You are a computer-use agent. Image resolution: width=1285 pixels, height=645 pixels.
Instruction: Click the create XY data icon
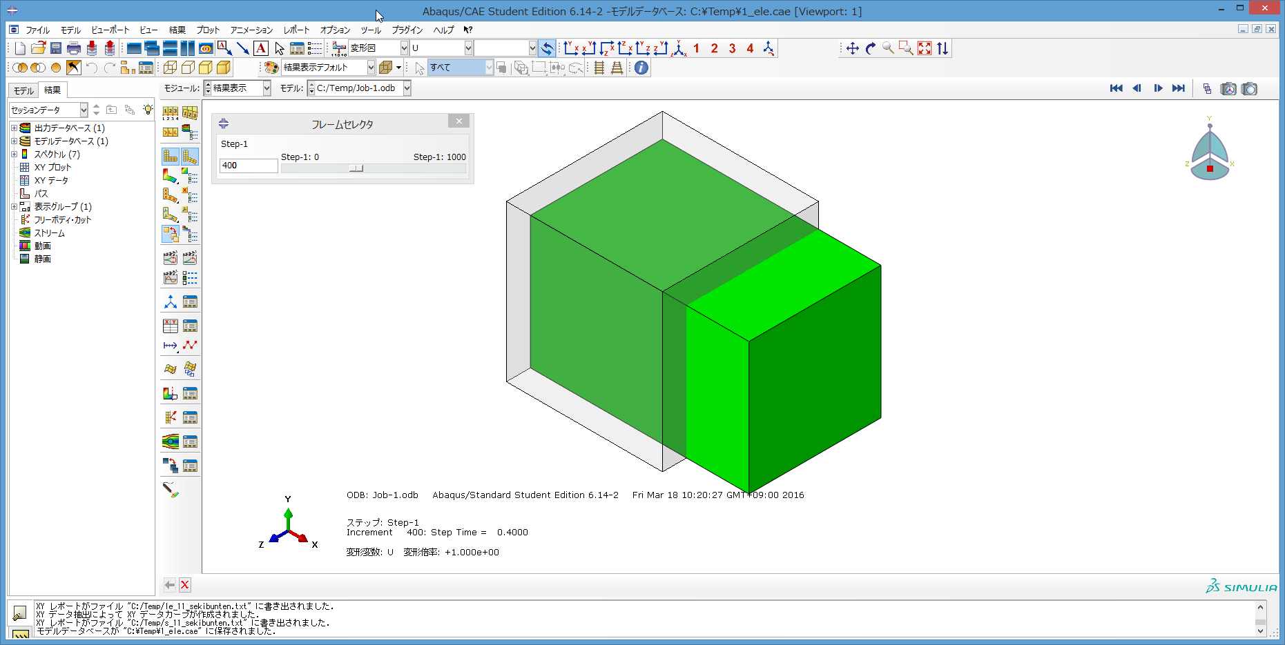coord(171,326)
